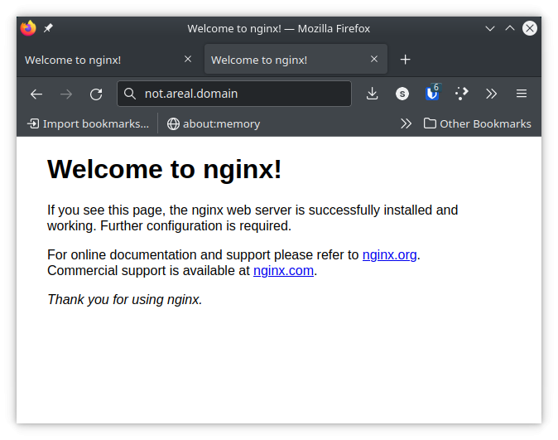Click the round S extension icon
The height and width of the screenshot is (440, 558).
(x=402, y=94)
